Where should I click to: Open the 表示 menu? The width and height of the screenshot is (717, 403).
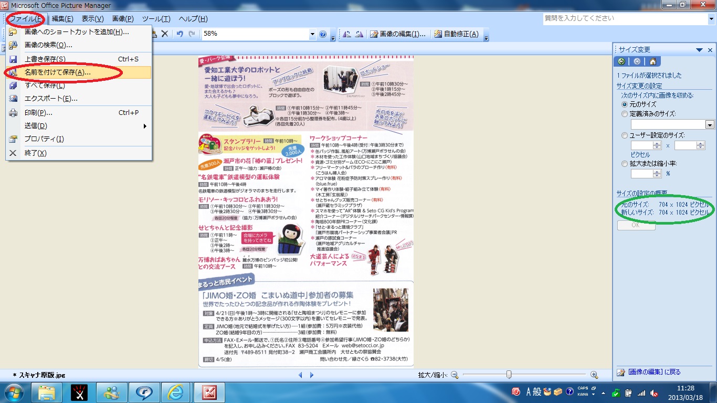[x=92, y=19]
